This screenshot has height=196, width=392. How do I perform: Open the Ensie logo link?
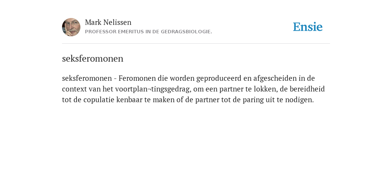[308, 27]
